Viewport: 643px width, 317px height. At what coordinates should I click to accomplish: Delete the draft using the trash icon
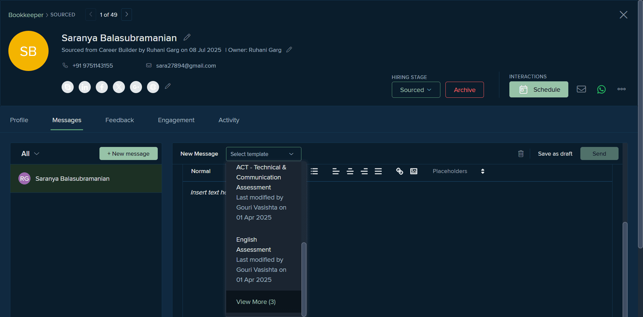521,154
